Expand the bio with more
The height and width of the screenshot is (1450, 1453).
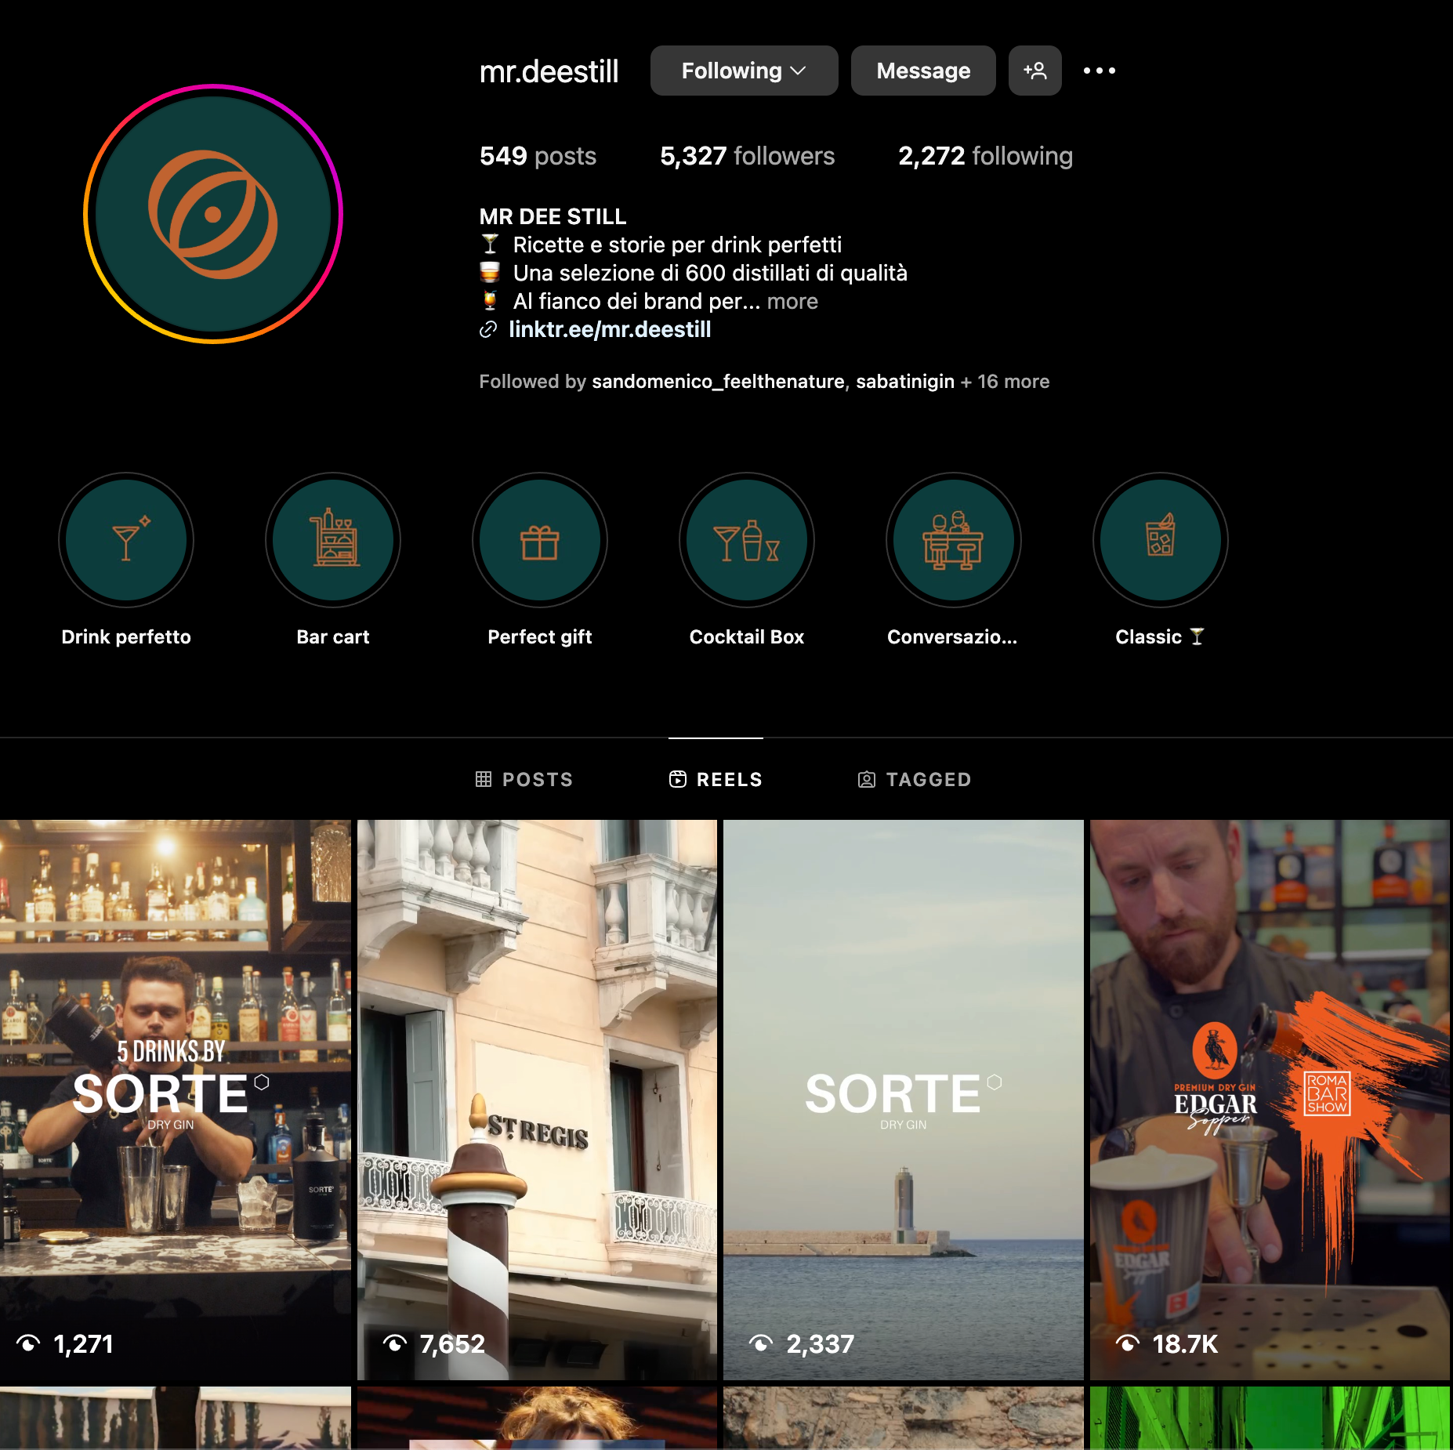click(x=792, y=301)
